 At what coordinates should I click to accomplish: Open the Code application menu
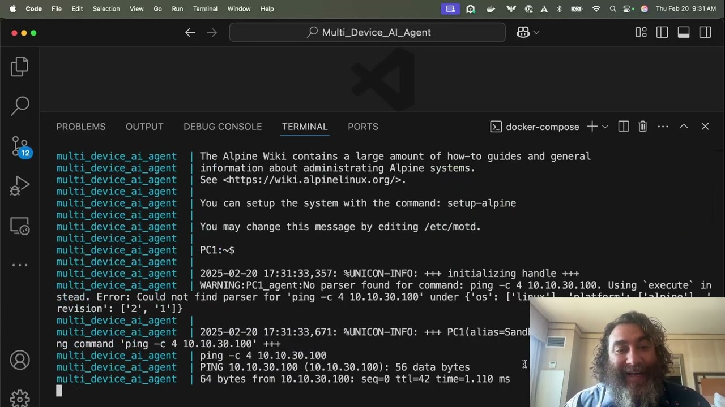(34, 8)
